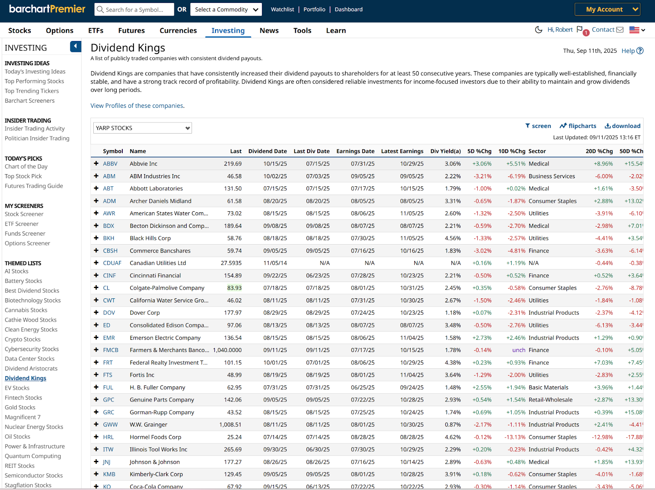Open the screen filter link
The image size is (655, 490).
(538, 126)
